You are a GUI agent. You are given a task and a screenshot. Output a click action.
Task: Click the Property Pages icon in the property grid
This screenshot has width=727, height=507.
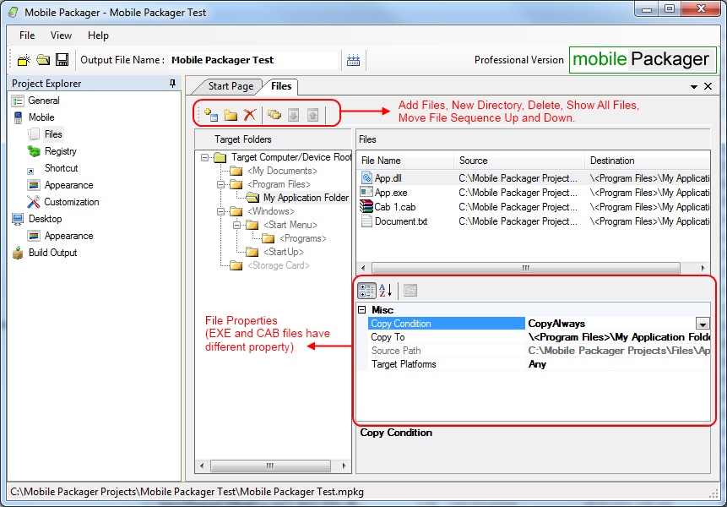pos(410,291)
